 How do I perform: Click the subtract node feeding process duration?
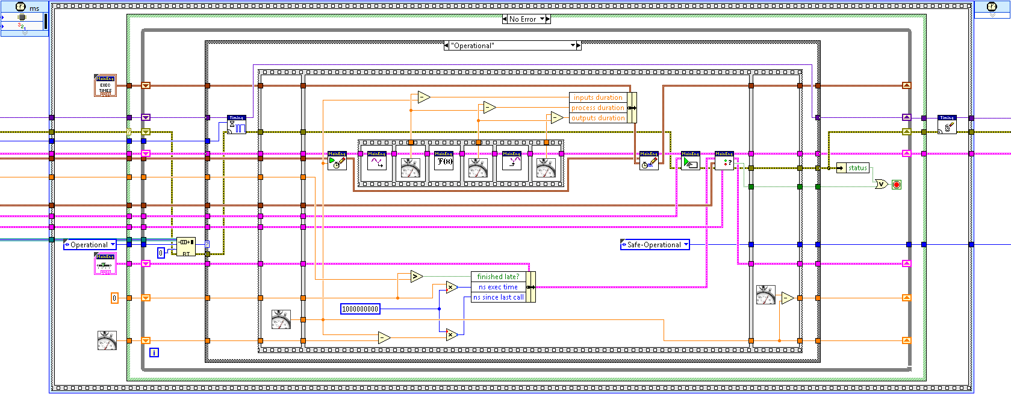(x=490, y=107)
